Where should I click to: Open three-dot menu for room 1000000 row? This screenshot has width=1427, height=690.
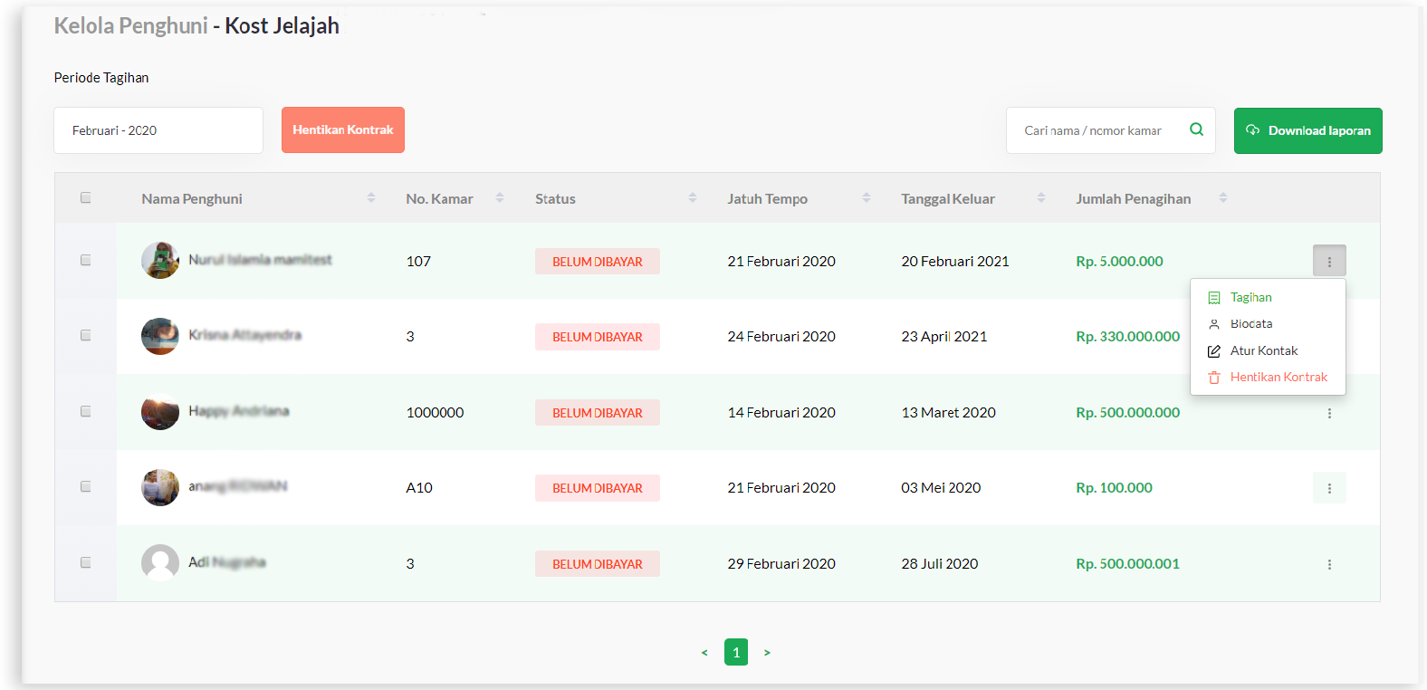click(1328, 413)
